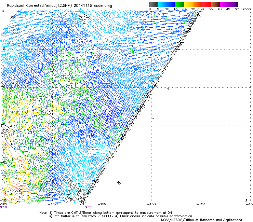Click the longitude label '-165'

click(x=3, y=204)
